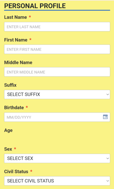Open the Birthdate calendar picker icon
Screen dimensions: 114x189
coord(105,117)
